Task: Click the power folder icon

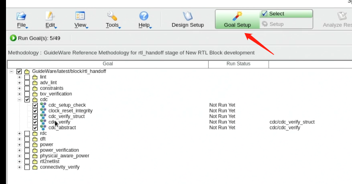Action: coord(35,145)
